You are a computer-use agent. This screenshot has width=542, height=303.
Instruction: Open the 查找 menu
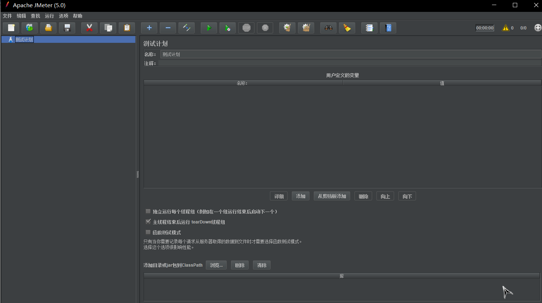[36, 16]
